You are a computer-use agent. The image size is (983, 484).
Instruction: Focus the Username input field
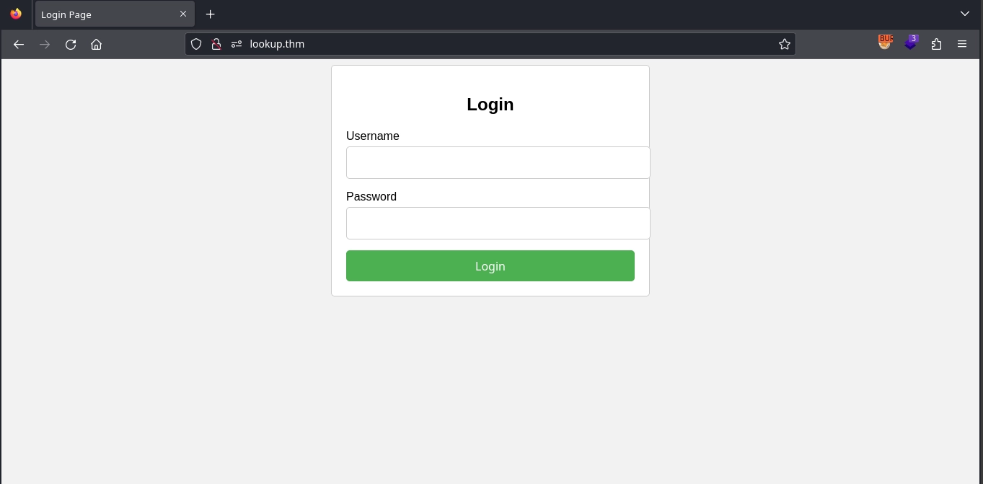click(498, 162)
